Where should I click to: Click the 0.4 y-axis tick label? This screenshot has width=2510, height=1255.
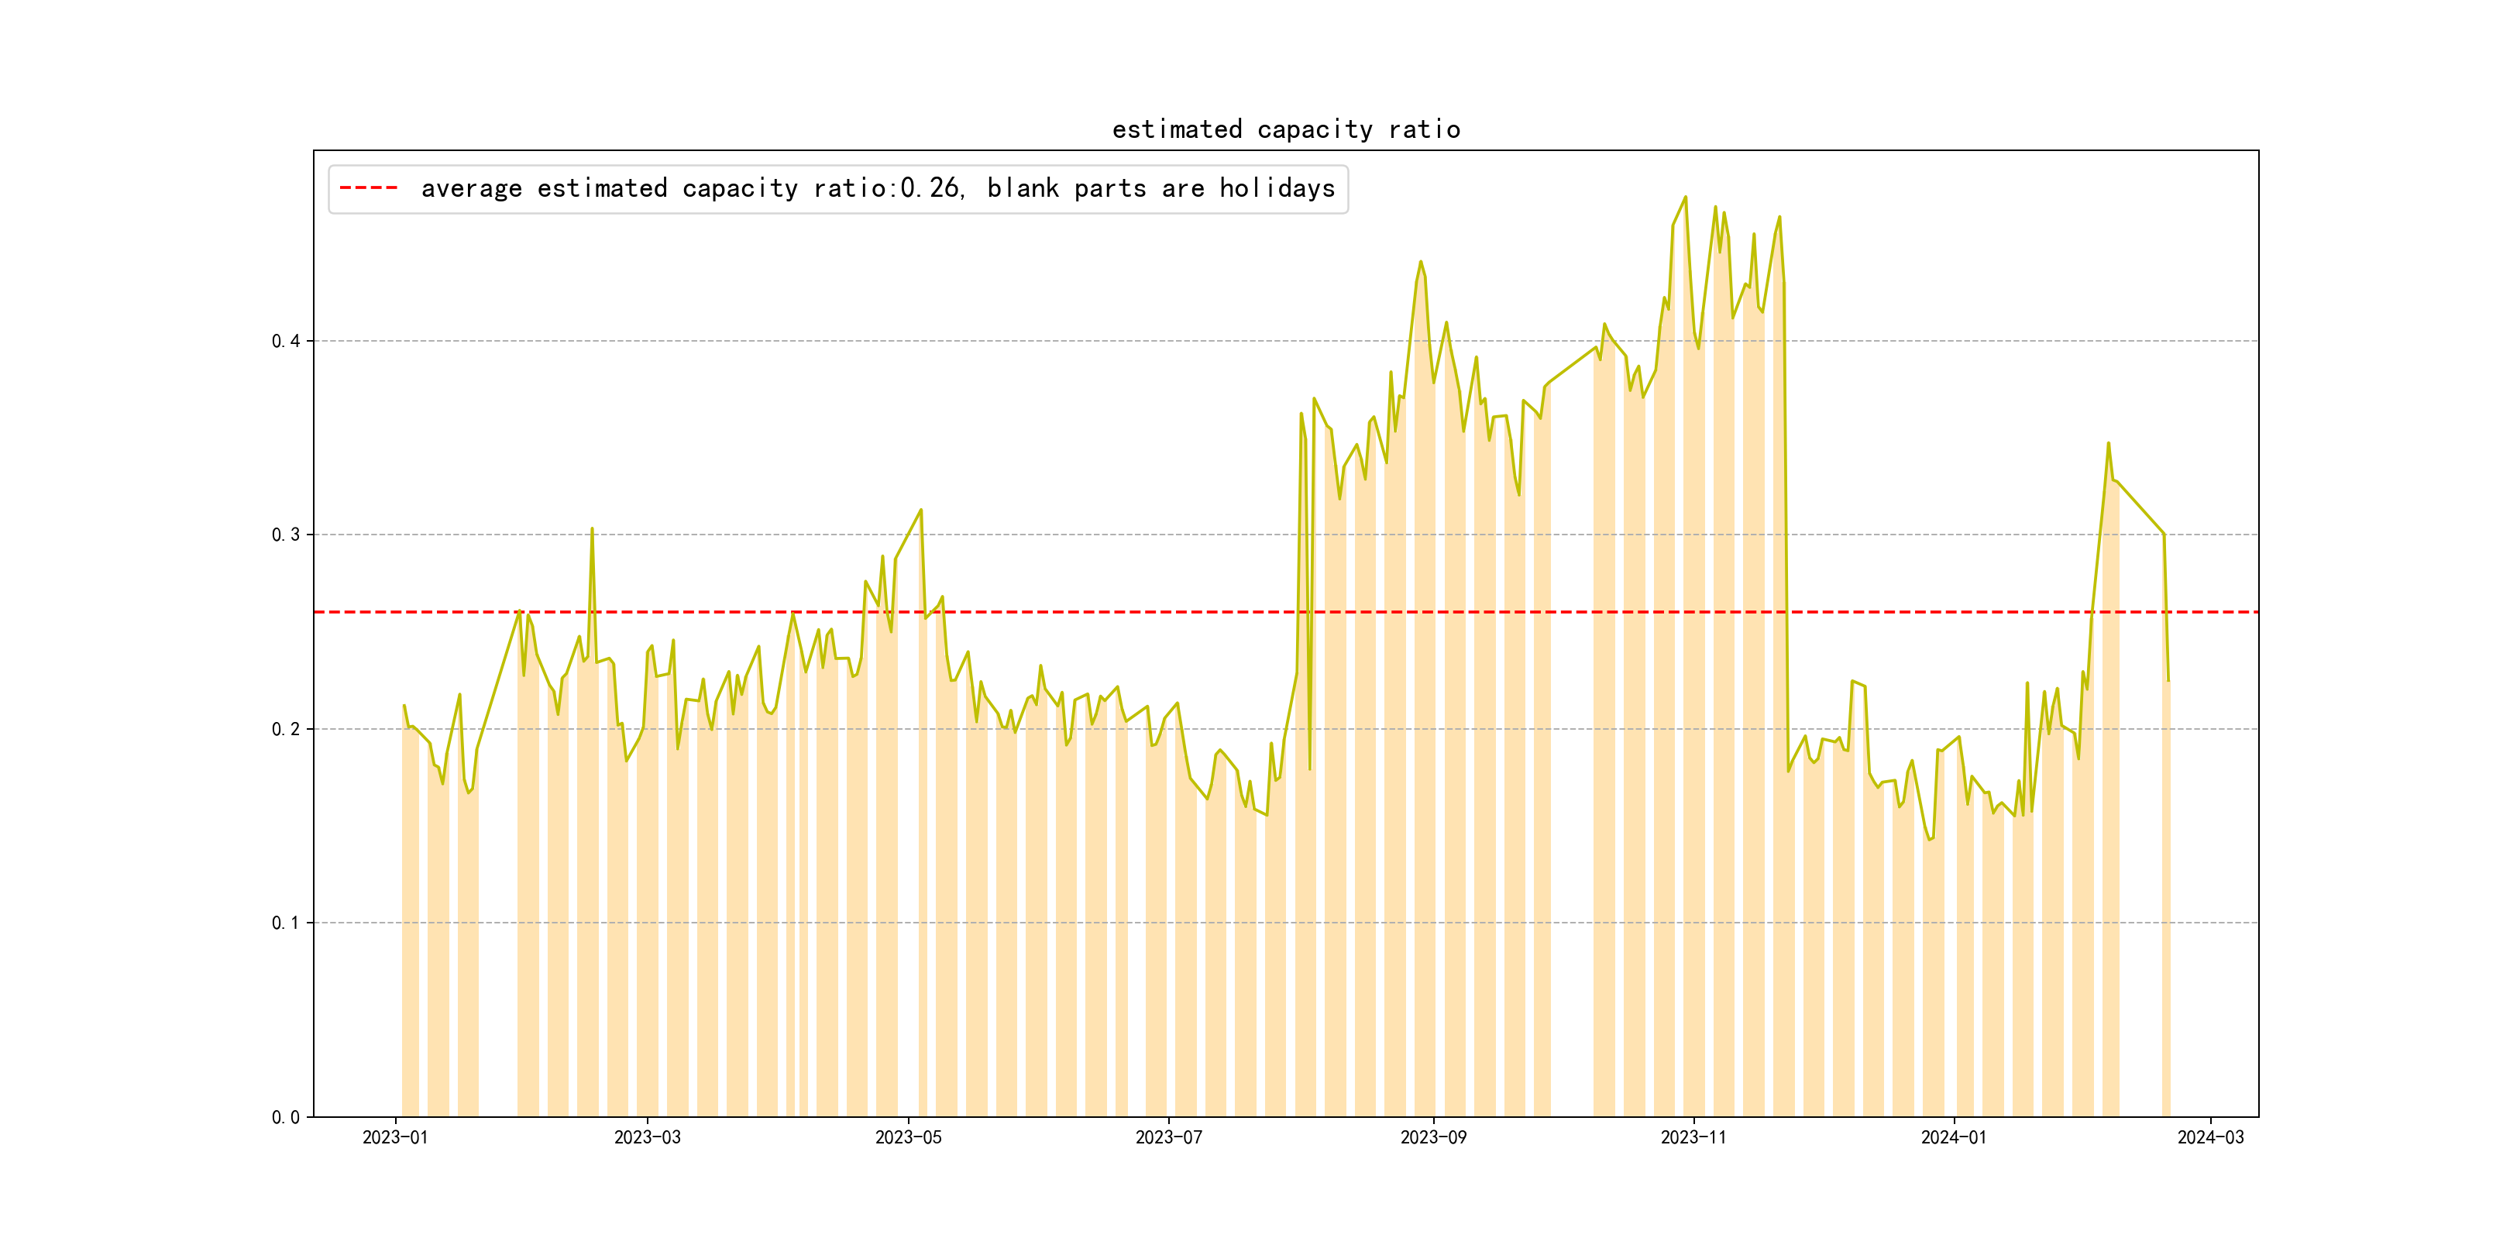(286, 341)
